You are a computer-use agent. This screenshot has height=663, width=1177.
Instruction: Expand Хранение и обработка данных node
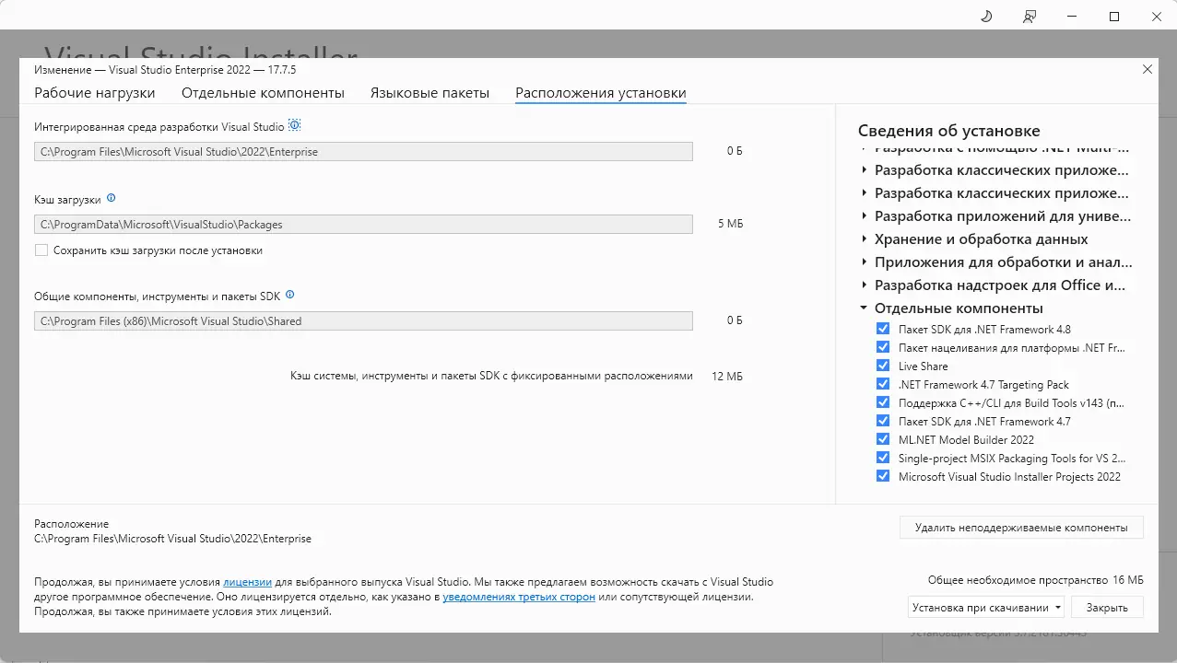click(864, 239)
